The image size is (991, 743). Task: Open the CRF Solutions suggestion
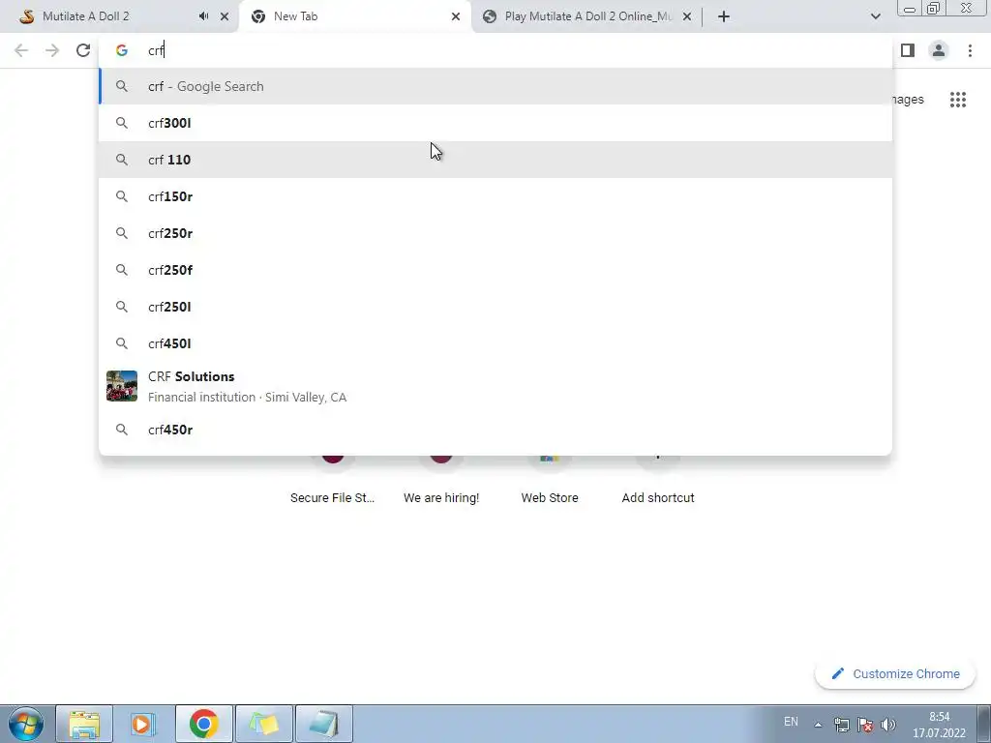(x=495, y=386)
